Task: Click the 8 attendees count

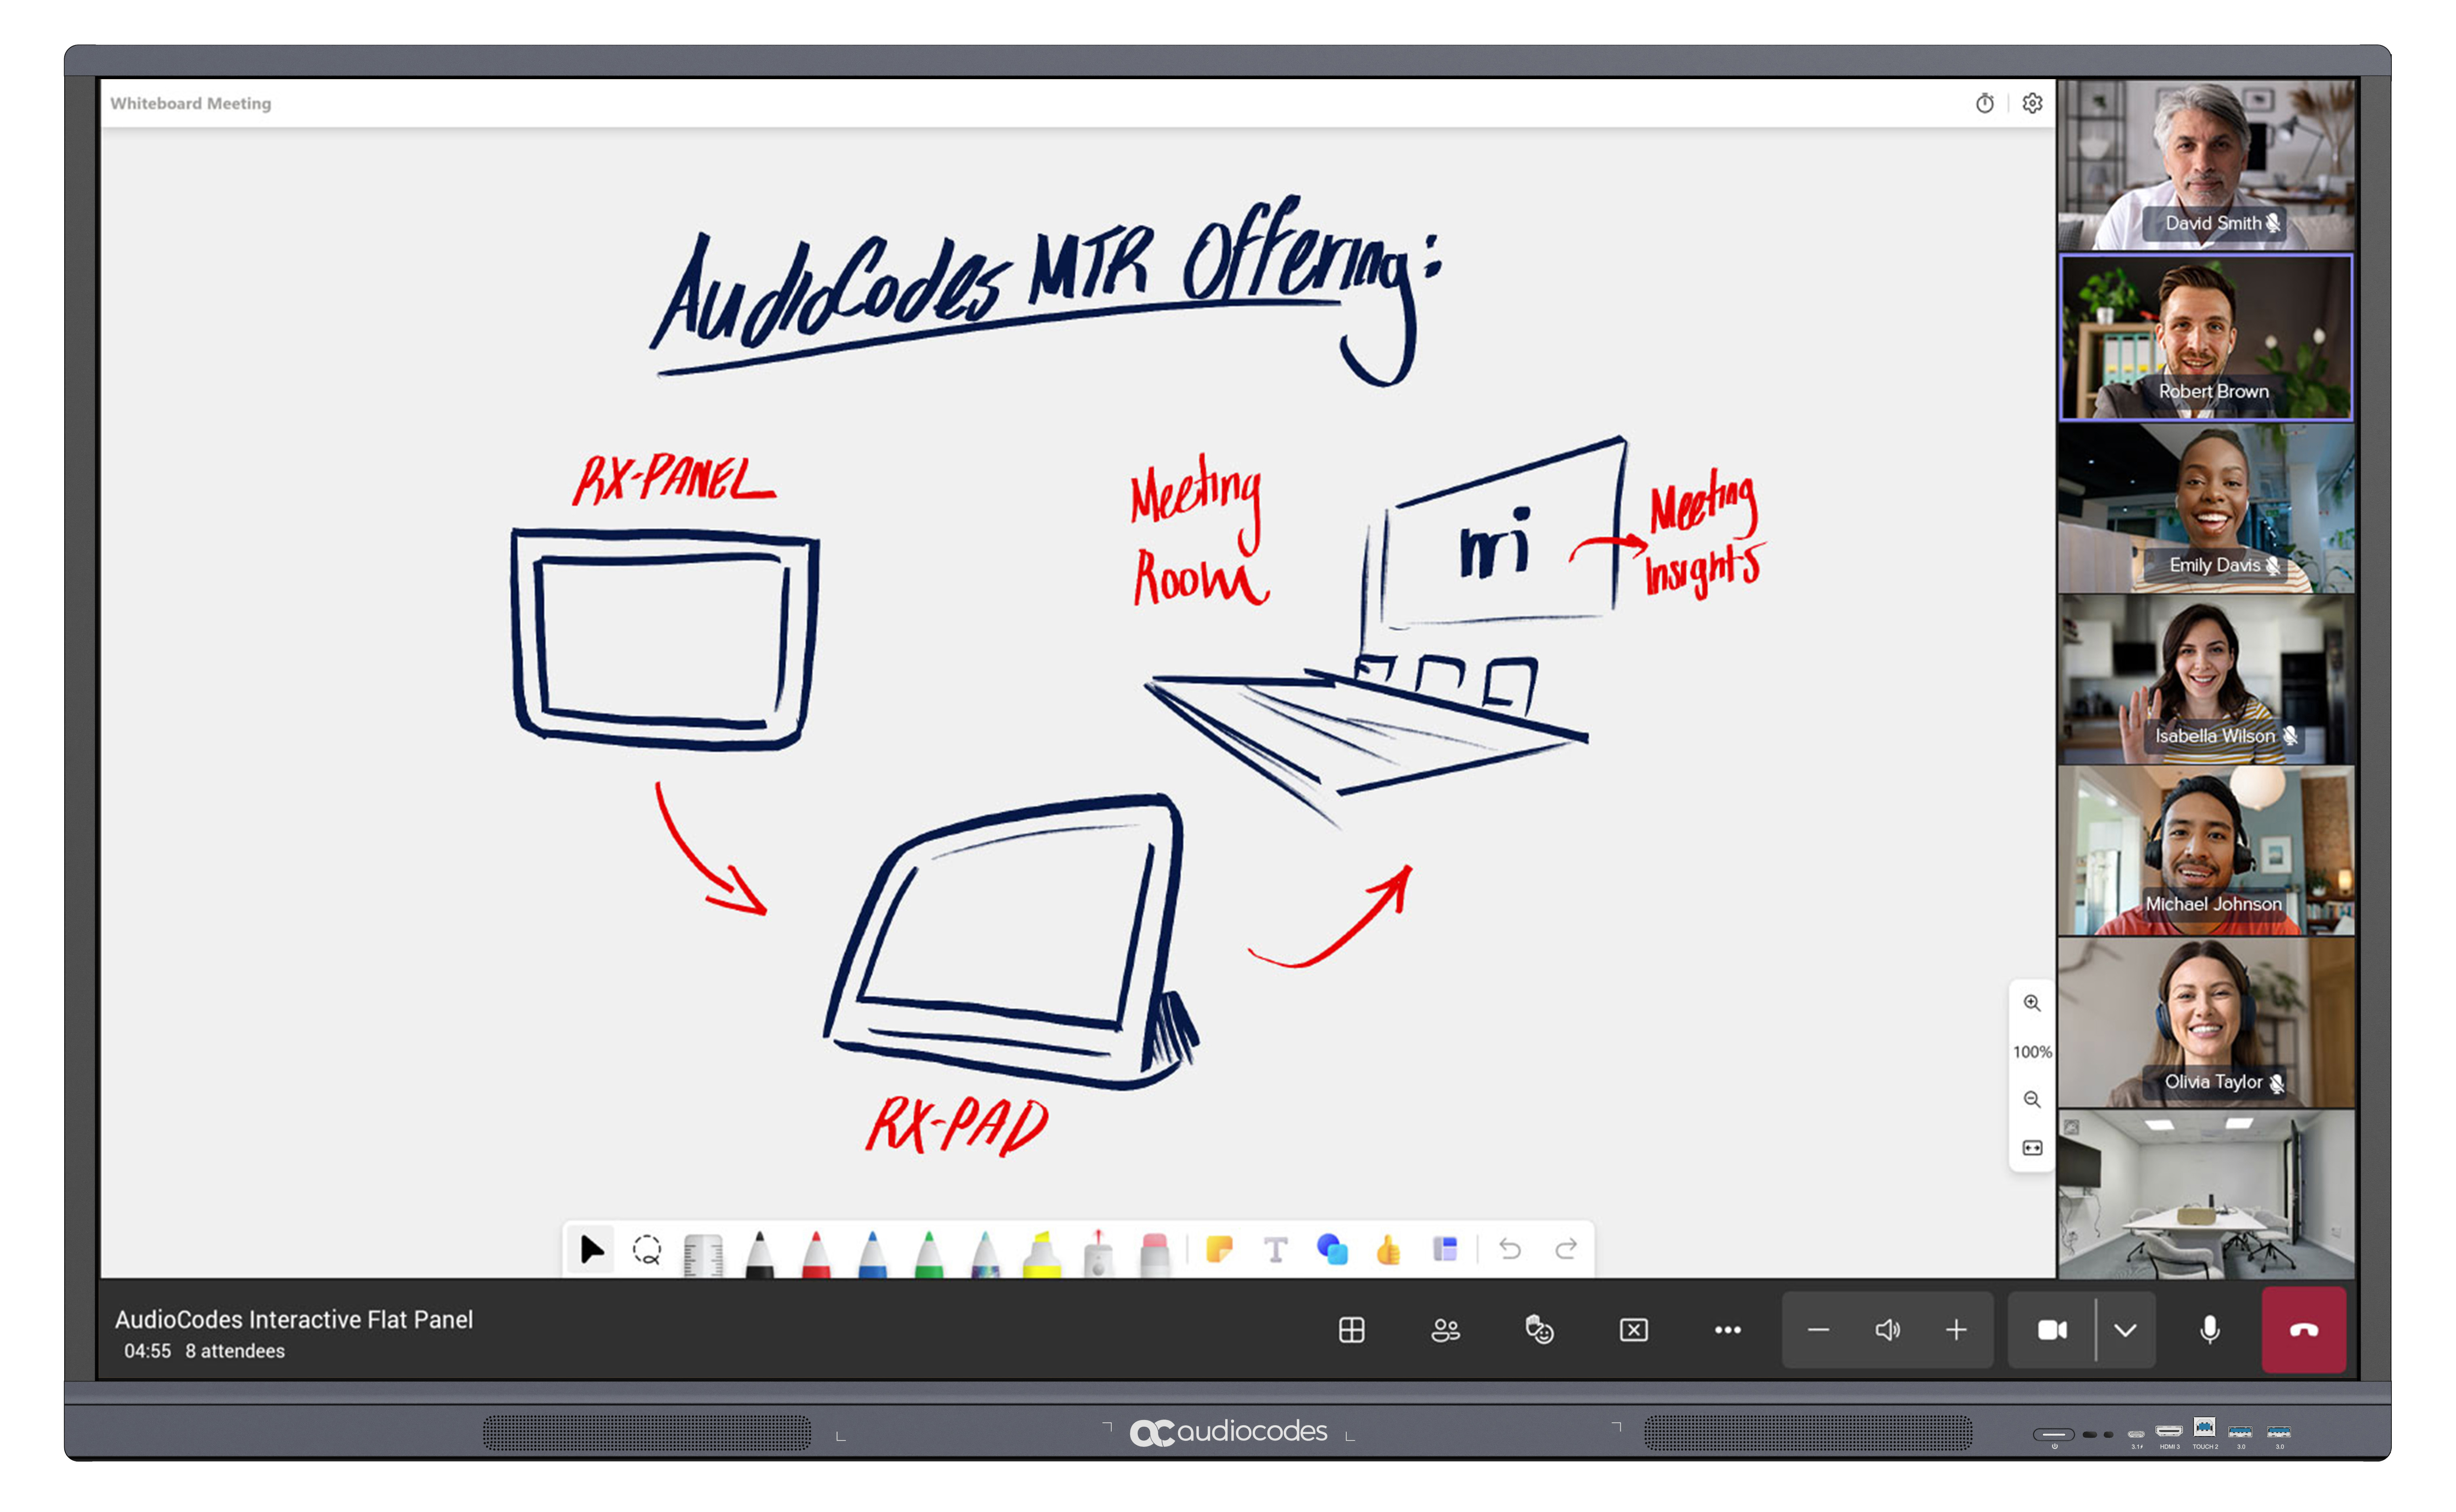Action: [235, 1351]
